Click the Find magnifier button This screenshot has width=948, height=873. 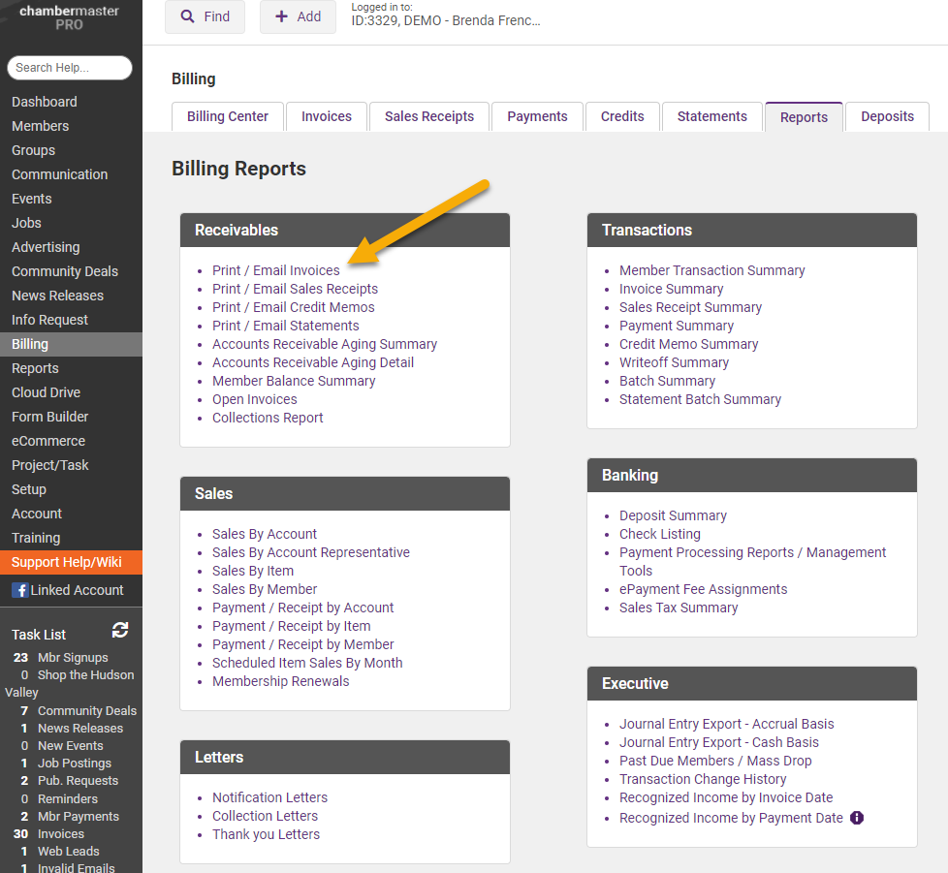205,16
